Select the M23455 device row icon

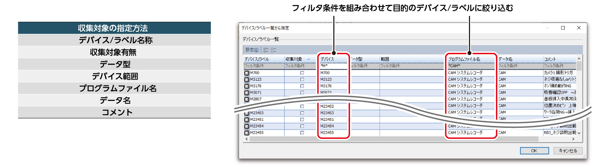pyautogui.click(x=247, y=133)
